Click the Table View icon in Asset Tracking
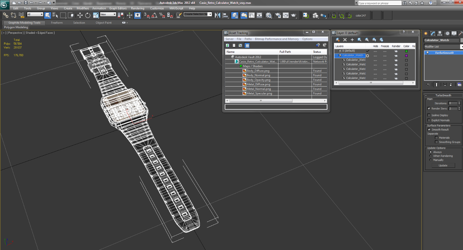 pyautogui.click(x=247, y=46)
